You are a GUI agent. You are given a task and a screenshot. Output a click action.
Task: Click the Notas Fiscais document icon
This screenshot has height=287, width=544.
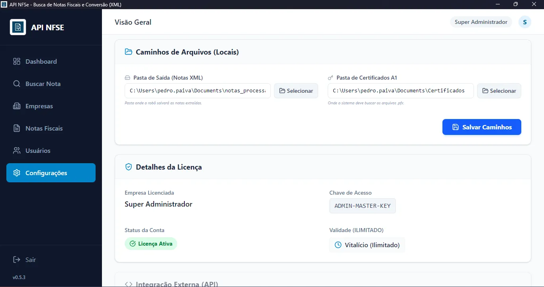click(17, 128)
